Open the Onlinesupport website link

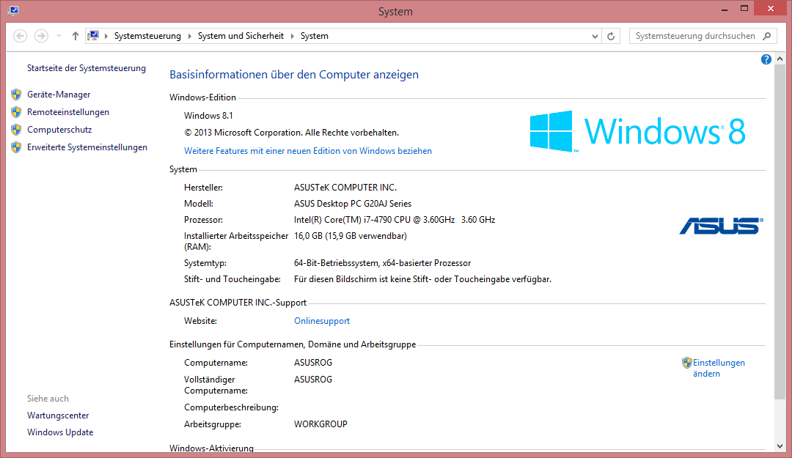[x=322, y=321]
